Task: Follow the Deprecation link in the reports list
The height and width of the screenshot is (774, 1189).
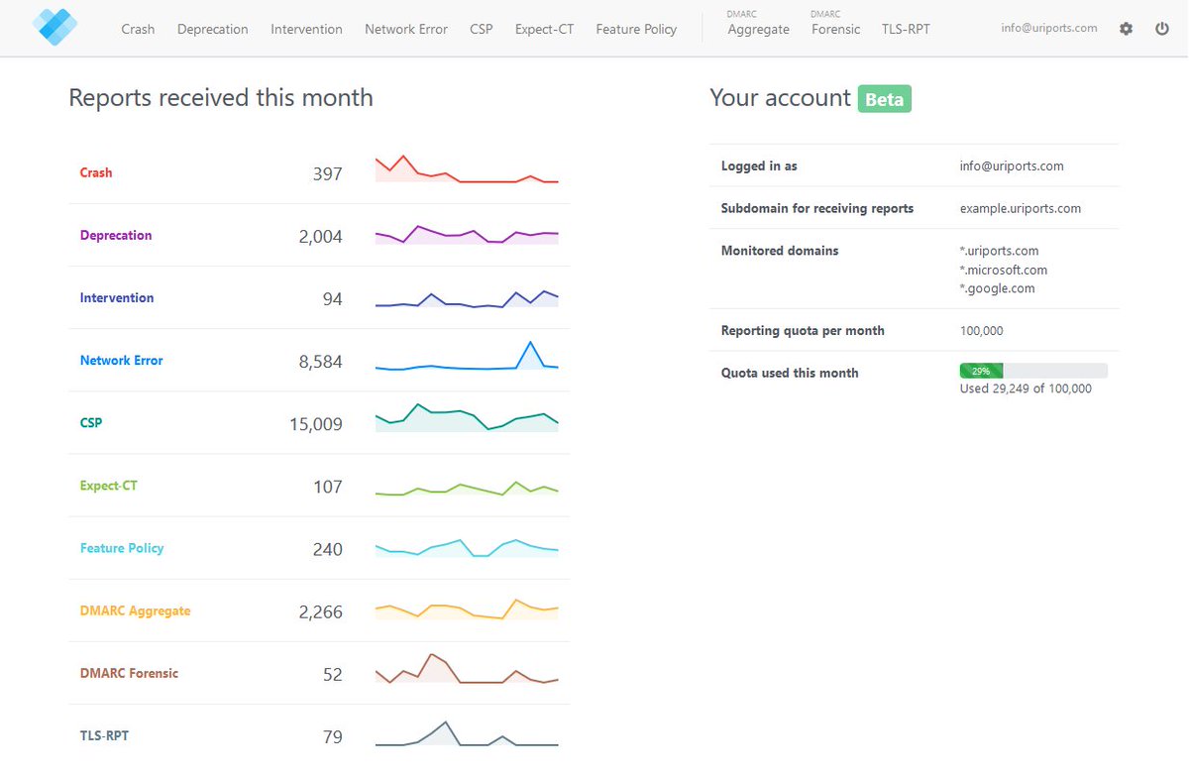Action: coord(116,235)
